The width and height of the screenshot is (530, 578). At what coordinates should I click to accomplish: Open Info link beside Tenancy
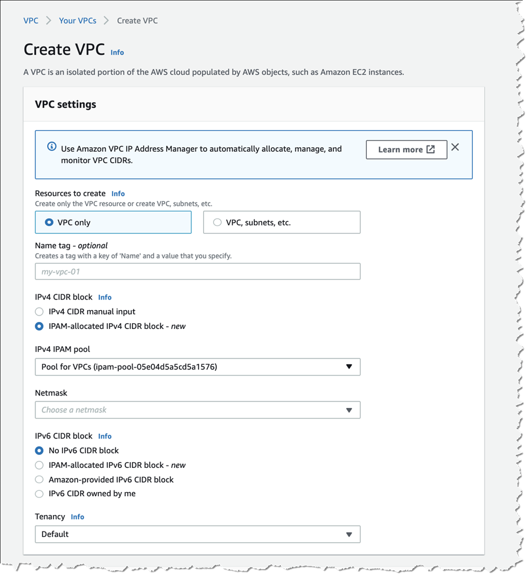pyautogui.click(x=78, y=517)
